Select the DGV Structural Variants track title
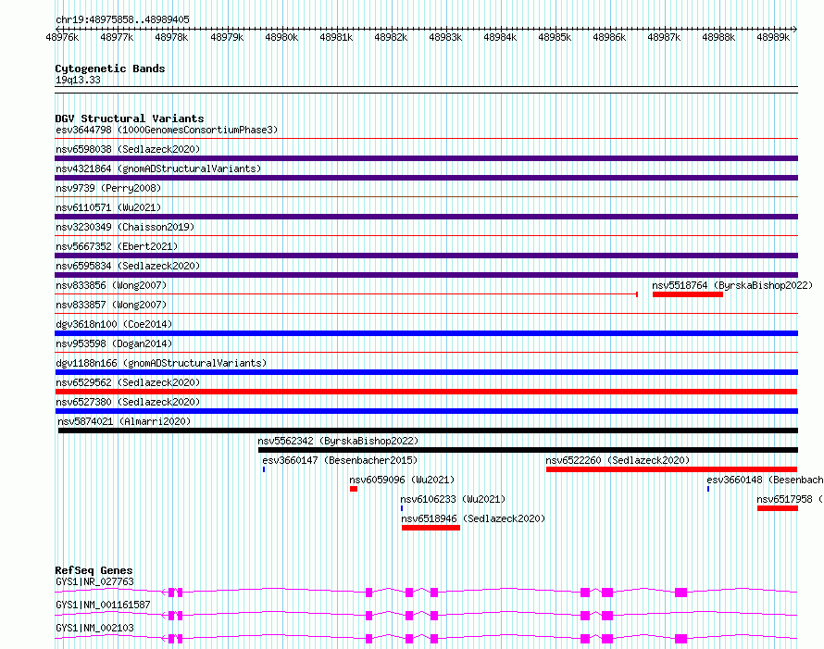Image resolution: width=824 pixels, height=649 pixels. (130, 119)
